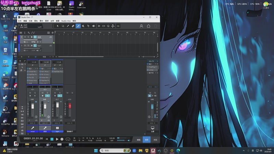Solo the bgm mixer channel
The width and height of the screenshot is (274, 154).
coord(60,93)
